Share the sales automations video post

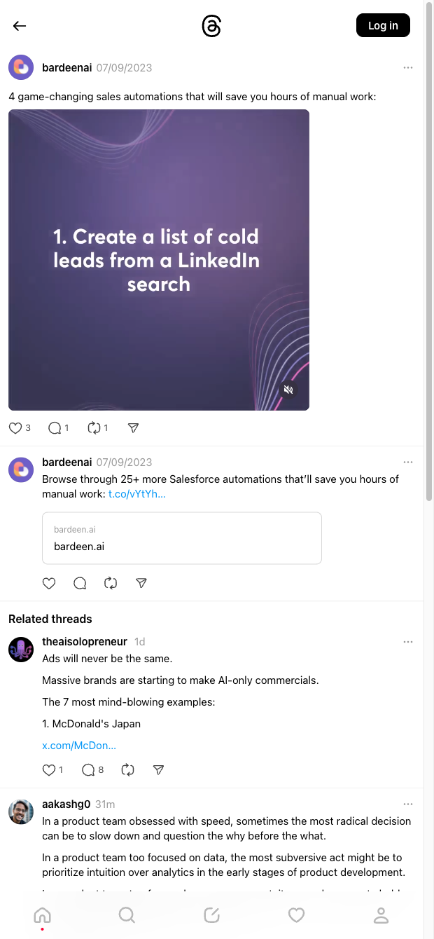[133, 427]
